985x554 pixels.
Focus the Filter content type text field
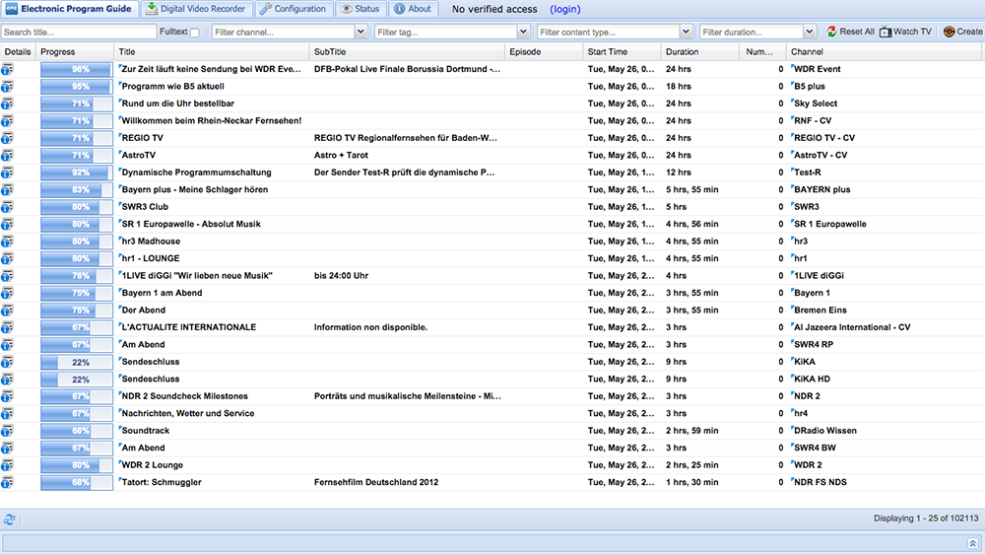608,32
